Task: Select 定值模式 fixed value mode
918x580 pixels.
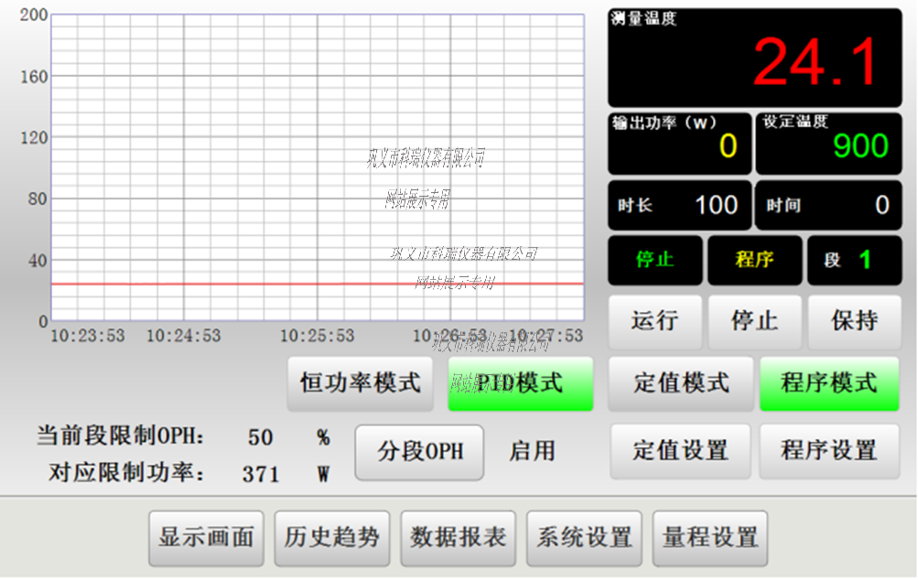Action: coord(681,382)
